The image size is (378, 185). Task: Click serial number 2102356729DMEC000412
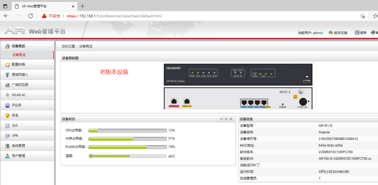click(x=338, y=139)
